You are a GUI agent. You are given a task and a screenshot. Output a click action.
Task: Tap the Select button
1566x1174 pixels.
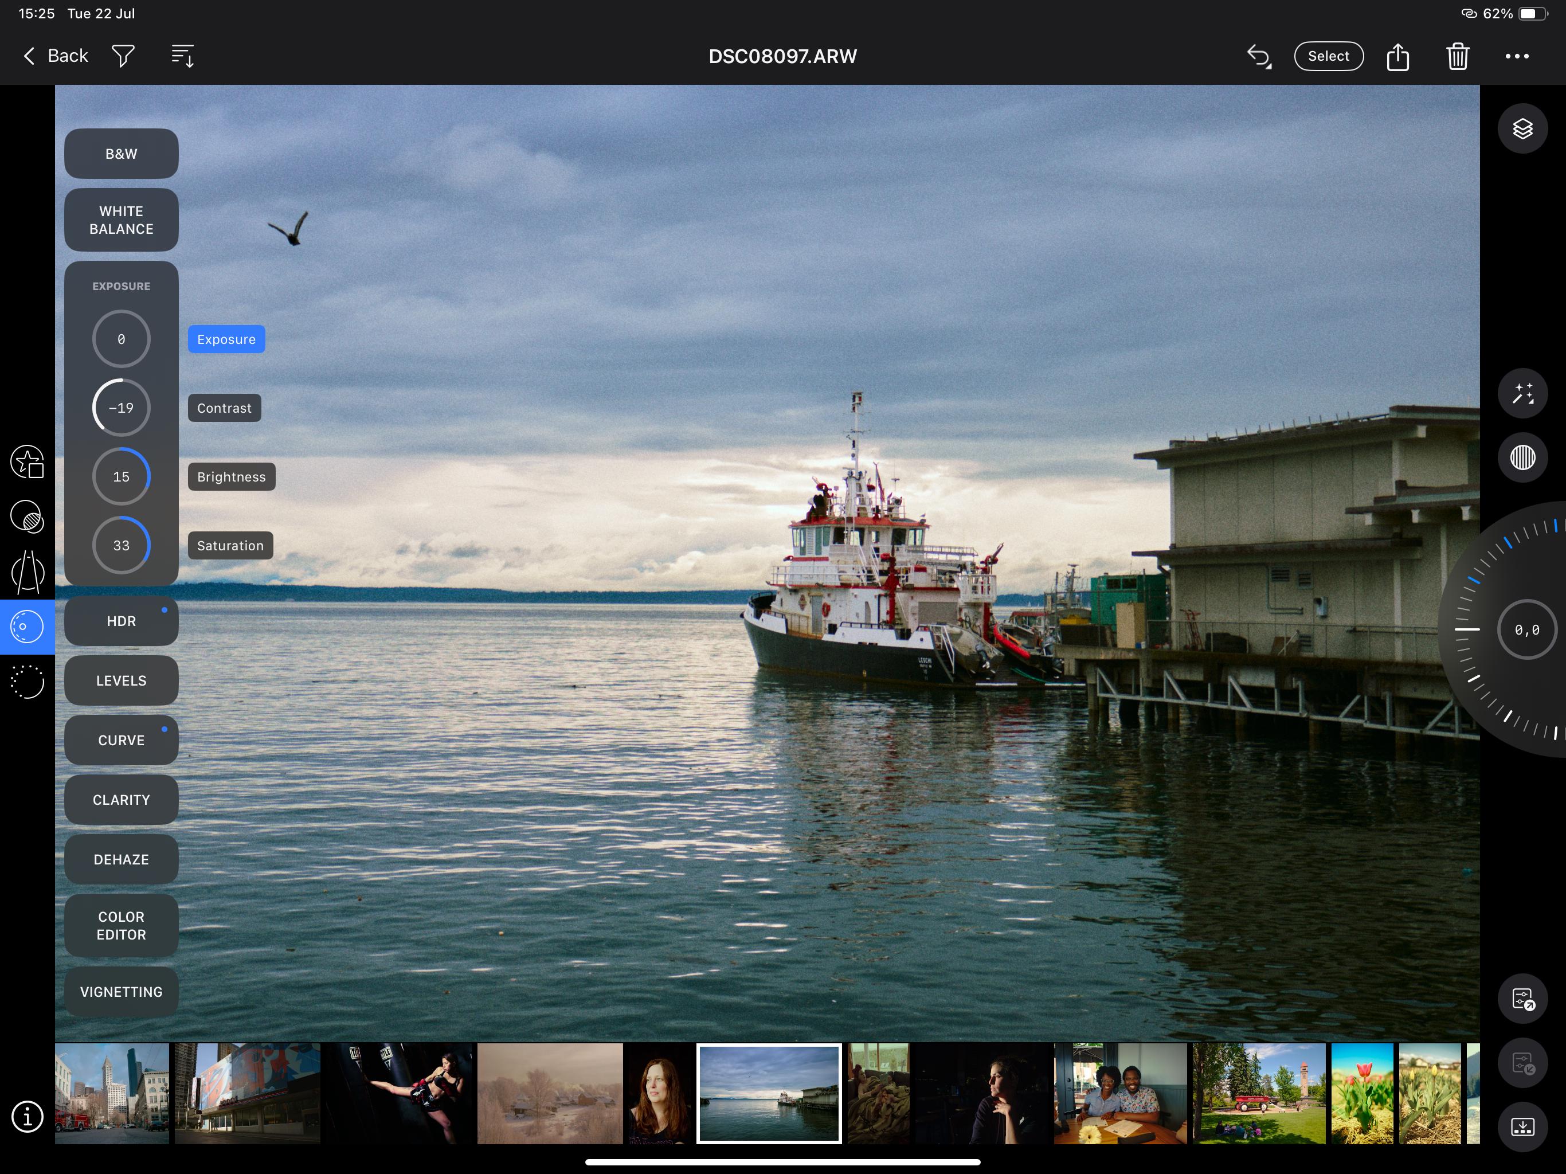point(1328,56)
